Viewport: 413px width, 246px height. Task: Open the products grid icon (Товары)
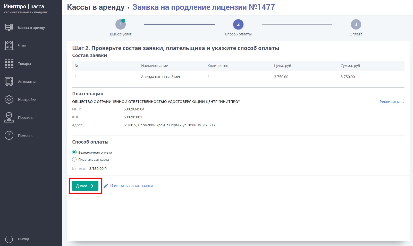pos(9,63)
